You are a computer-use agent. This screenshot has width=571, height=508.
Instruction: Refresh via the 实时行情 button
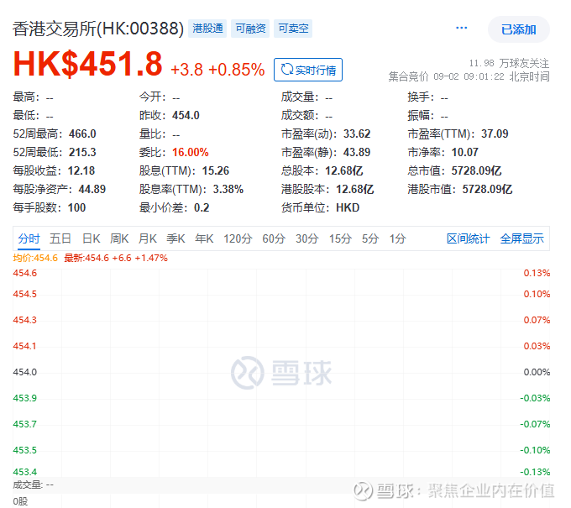coord(308,70)
